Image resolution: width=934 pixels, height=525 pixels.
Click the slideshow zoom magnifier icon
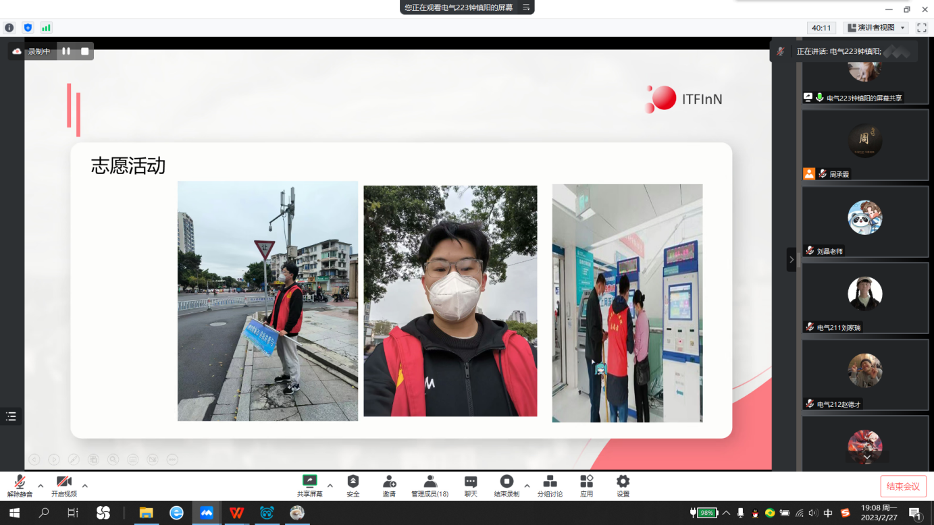(113, 460)
